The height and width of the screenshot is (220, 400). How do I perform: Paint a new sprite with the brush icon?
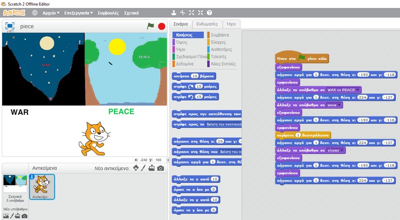click(x=143, y=169)
